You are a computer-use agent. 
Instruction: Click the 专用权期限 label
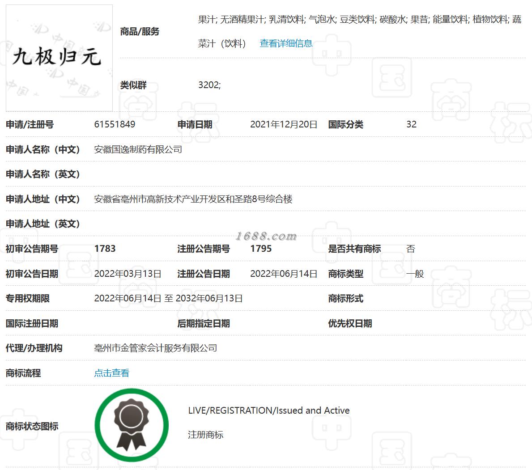coord(27,298)
